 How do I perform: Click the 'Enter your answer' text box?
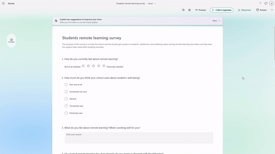pyautogui.click(x=139, y=138)
